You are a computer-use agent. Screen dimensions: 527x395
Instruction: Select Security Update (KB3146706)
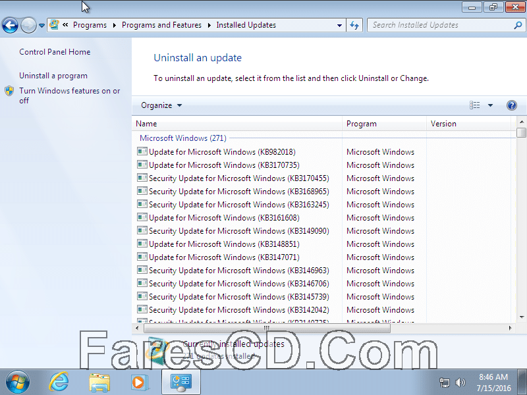238,284
